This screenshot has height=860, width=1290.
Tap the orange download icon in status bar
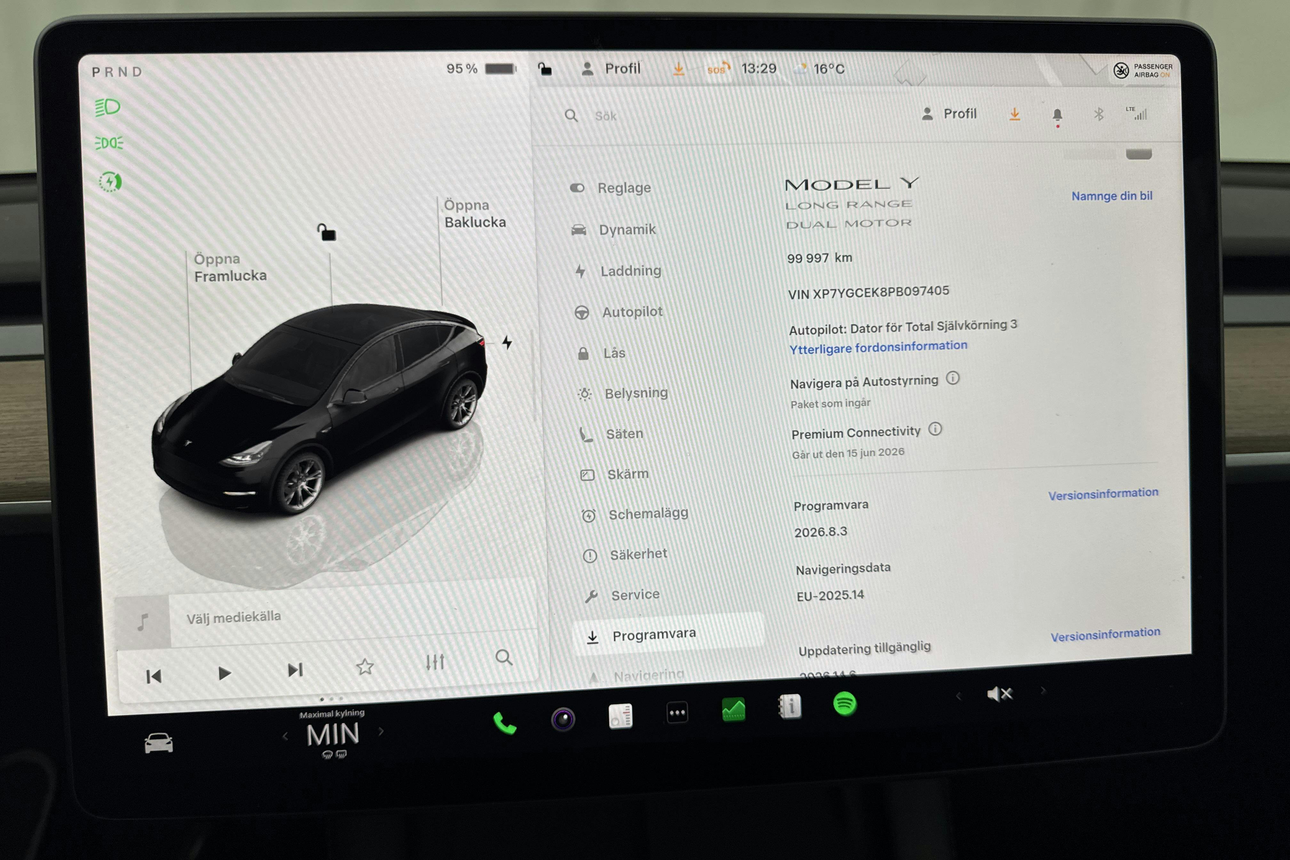679,68
